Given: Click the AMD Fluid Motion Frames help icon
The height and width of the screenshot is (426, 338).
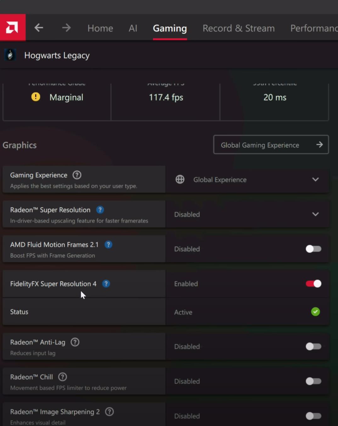Looking at the screenshot, I should click(x=108, y=244).
